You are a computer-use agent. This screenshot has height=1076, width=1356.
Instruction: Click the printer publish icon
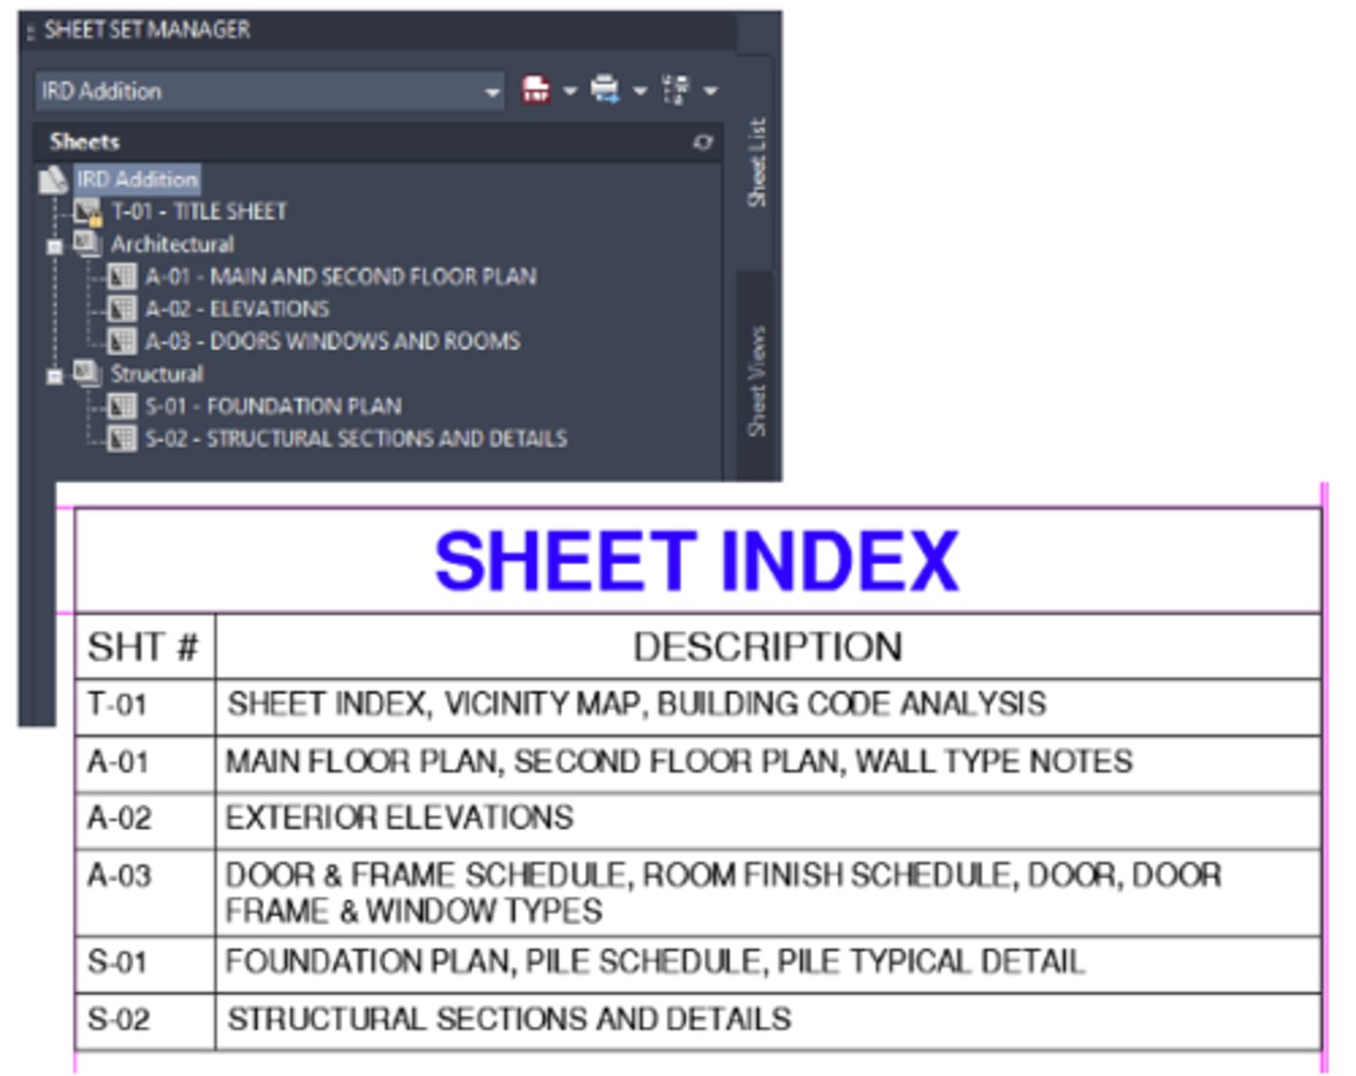pos(605,90)
